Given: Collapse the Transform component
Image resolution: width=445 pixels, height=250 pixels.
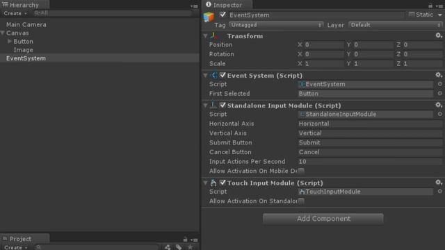Looking at the screenshot, I should tap(206, 36).
